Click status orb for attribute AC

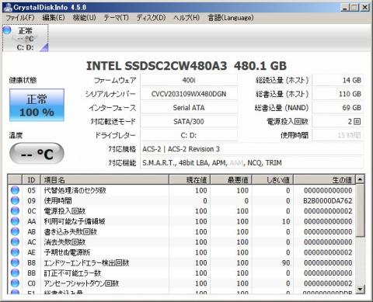pos(15,242)
